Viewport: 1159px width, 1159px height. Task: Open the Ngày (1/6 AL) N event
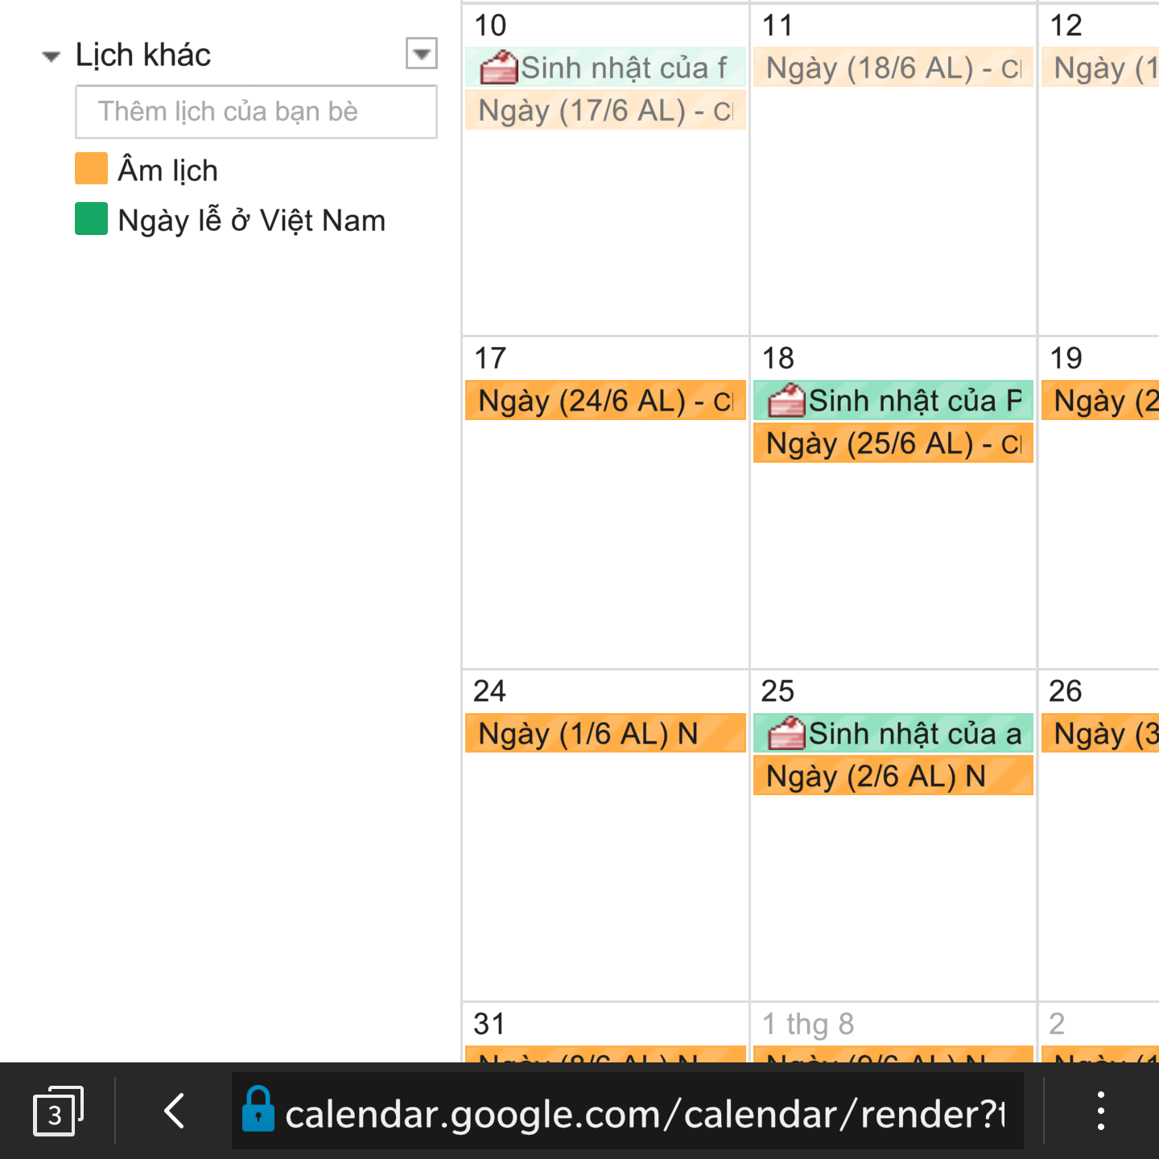(x=605, y=733)
